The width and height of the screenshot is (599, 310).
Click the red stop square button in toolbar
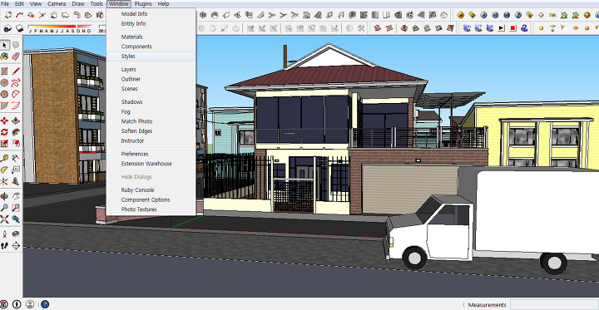tap(513, 28)
